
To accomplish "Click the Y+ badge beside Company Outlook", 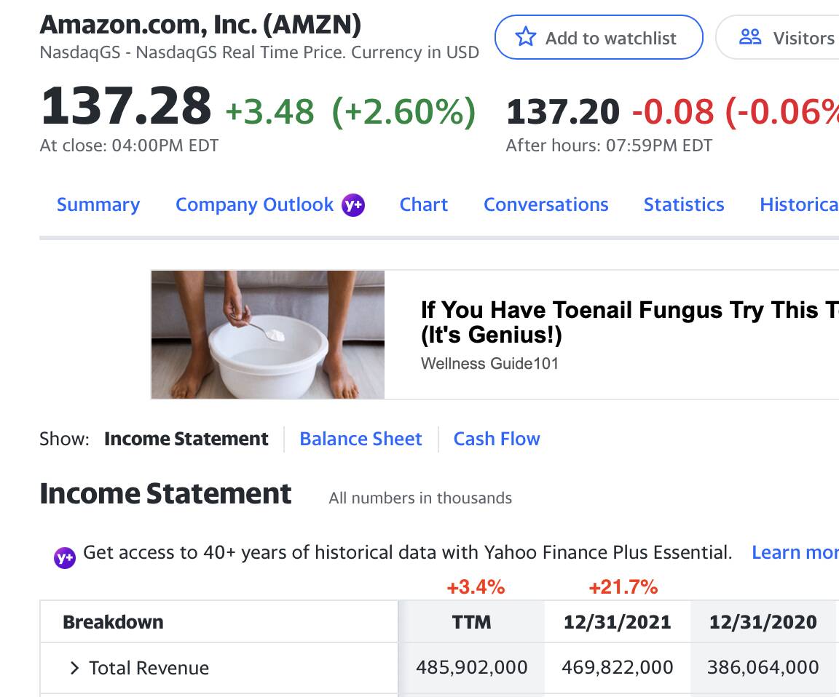I will pos(353,205).
